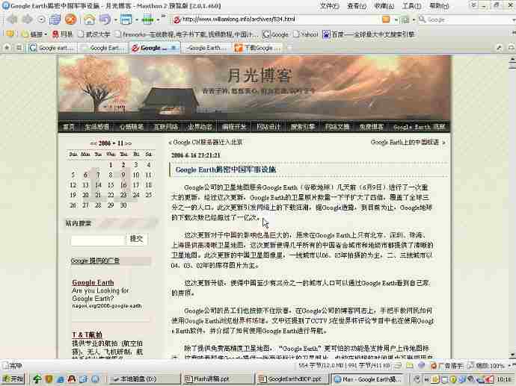Click the window layout icon in toolbar
The width and height of the screenshot is (516, 386).
[126, 19]
